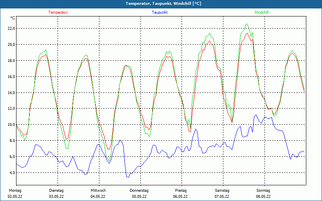Click the Freitag day label
The height and width of the screenshot is (201, 322).
pos(181,191)
